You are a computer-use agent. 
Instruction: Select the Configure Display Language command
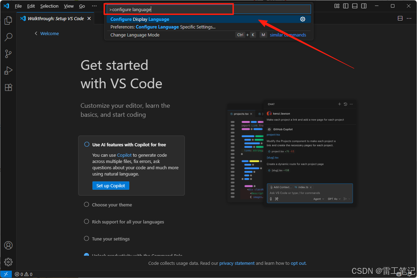(209, 19)
